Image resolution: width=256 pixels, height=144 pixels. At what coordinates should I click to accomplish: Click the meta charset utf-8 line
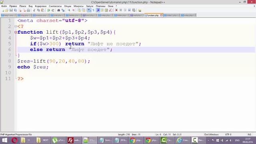pyautogui.click(x=52, y=20)
